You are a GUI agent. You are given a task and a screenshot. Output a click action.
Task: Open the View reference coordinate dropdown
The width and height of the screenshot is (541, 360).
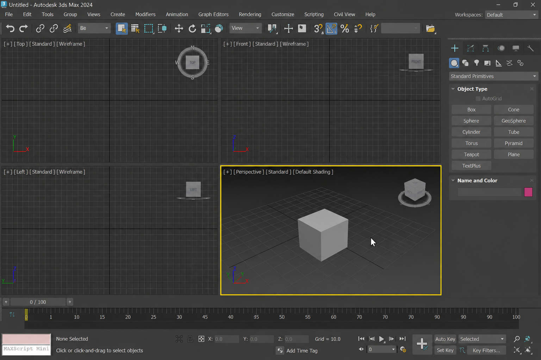[246, 28]
